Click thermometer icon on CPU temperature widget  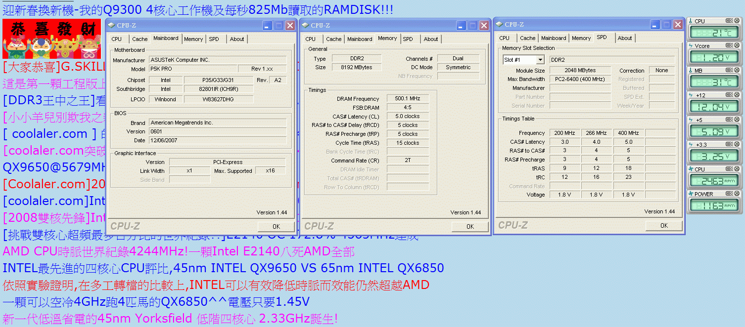(x=691, y=21)
